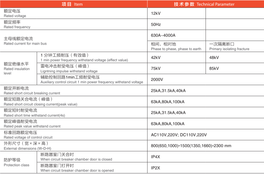Select the 42kV power frequency withstand value
This screenshot has height=174, width=264.
[x=156, y=58]
